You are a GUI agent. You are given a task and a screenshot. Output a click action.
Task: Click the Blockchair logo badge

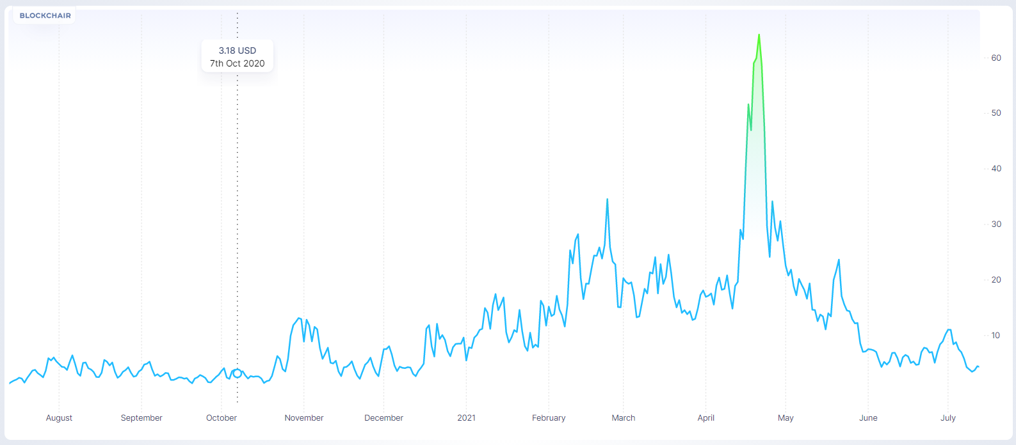coord(45,15)
